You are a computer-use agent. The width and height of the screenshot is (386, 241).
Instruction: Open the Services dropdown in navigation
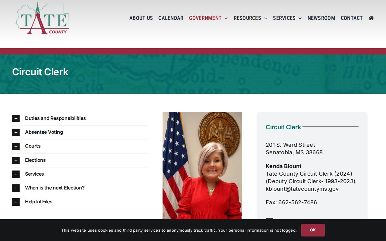(287, 18)
